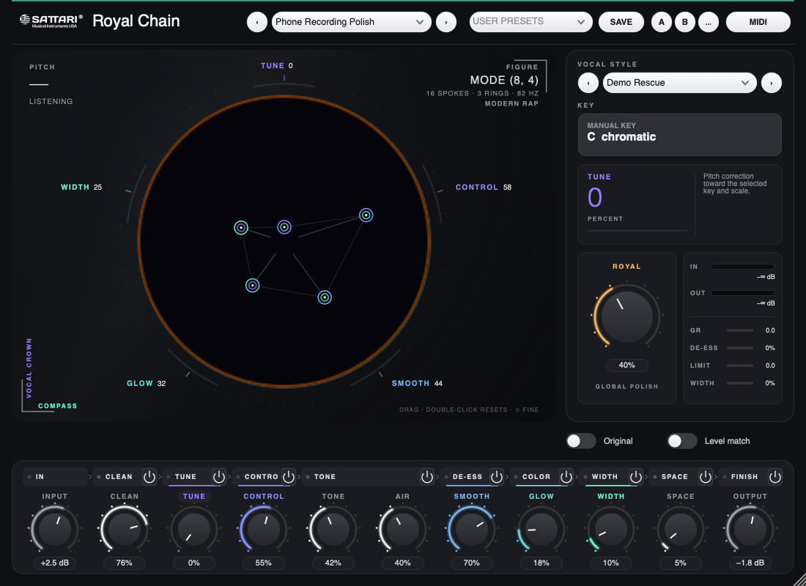Click the CLEAN amount knob
Screen dimensions: 806x586
click(124, 530)
